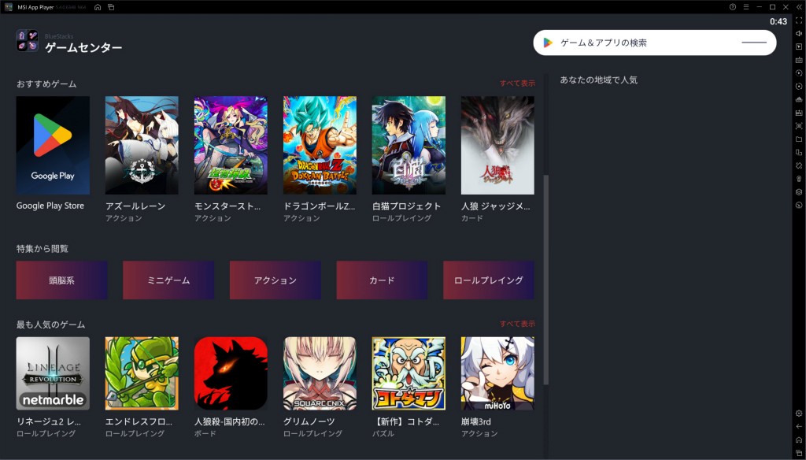Open the help question-mark icon
The width and height of the screenshot is (806, 460).
[733, 6]
